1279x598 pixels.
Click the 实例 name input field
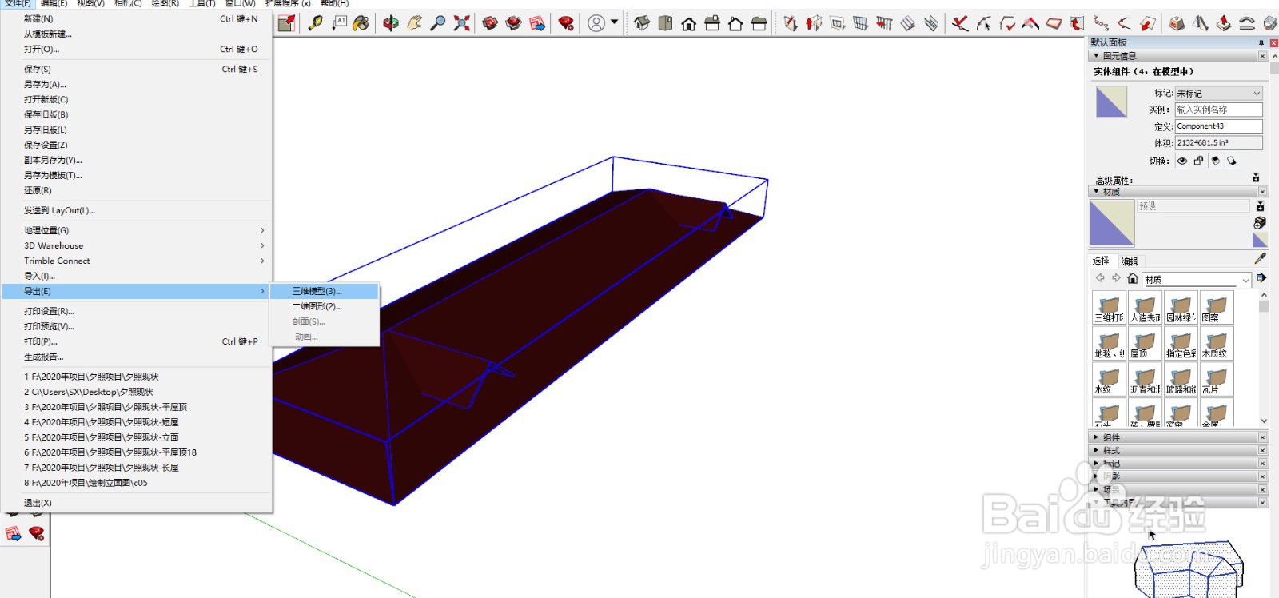[1218, 110]
